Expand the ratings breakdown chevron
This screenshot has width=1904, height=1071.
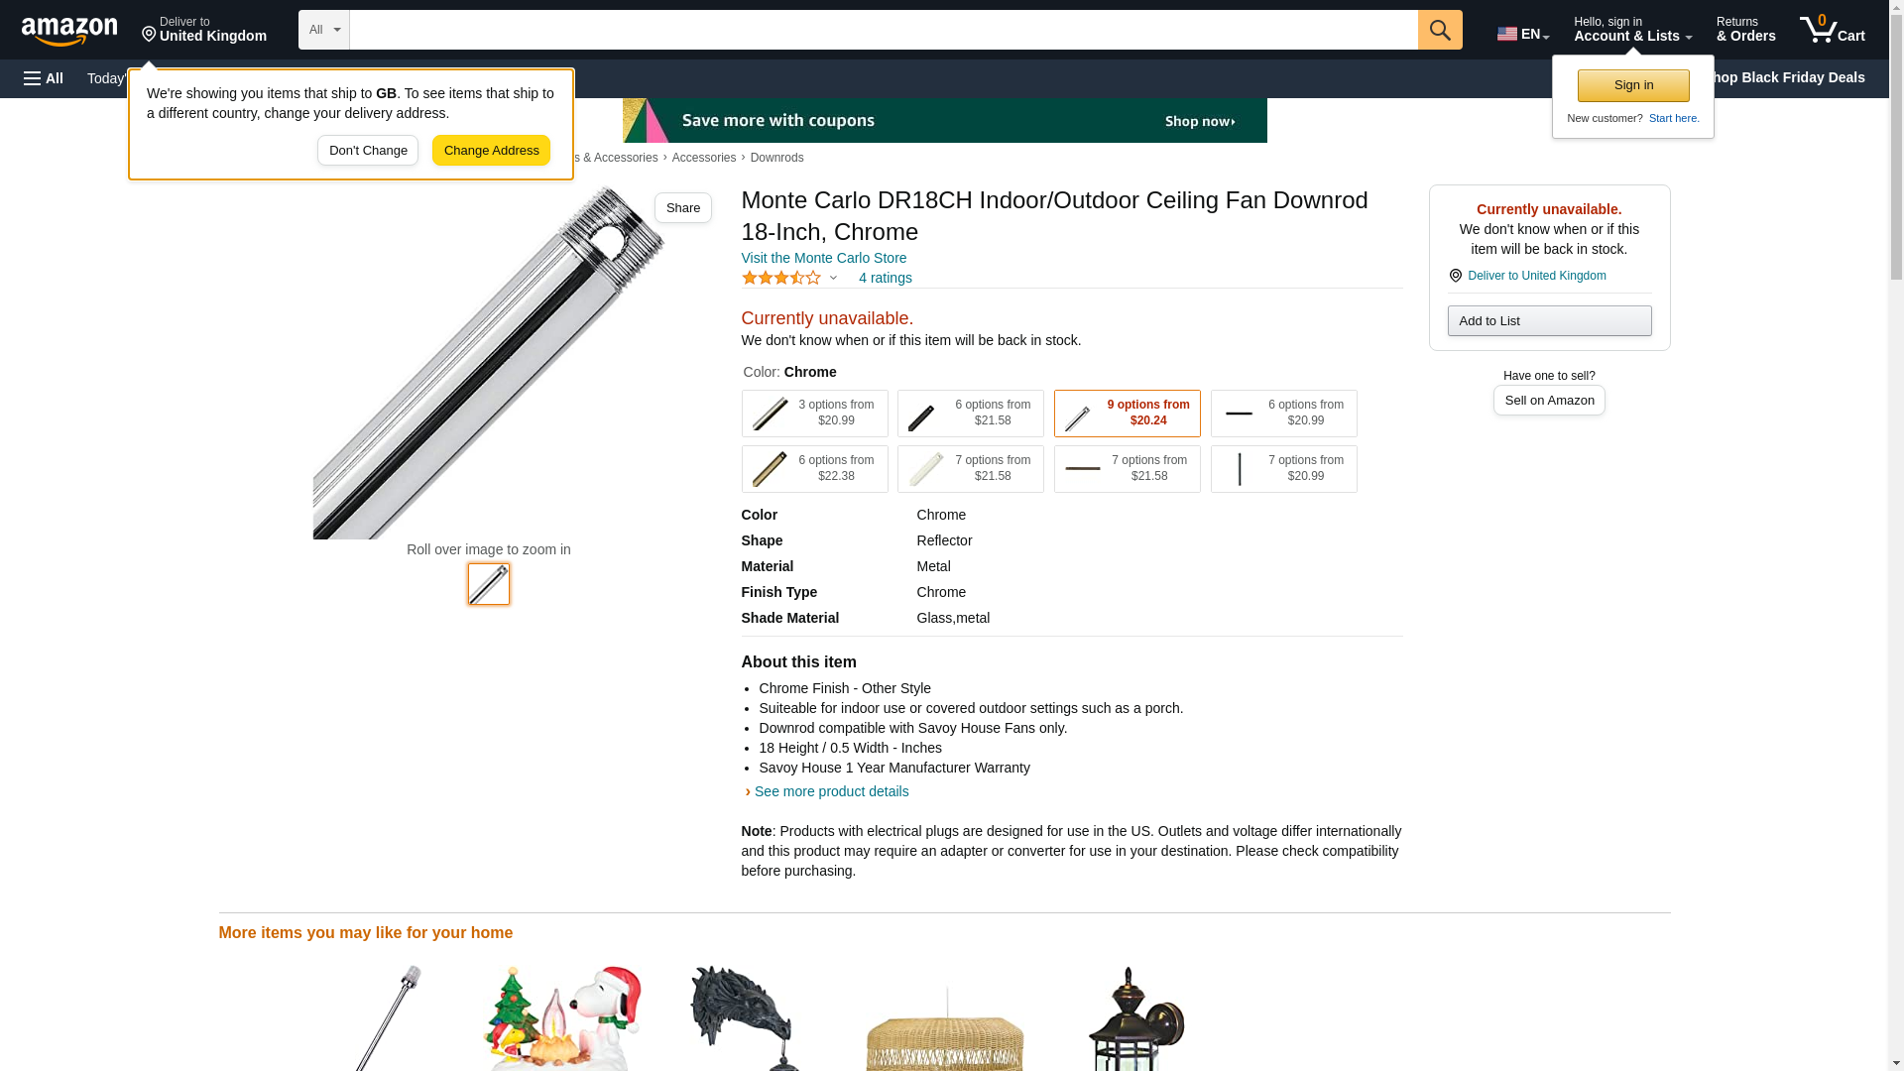point(833,278)
